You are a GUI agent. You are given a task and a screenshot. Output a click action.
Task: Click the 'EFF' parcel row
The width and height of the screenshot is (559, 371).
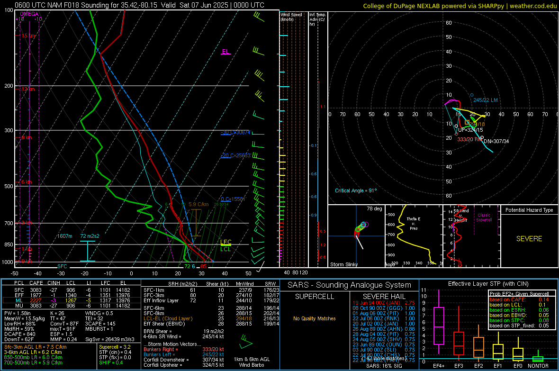[72, 295]
